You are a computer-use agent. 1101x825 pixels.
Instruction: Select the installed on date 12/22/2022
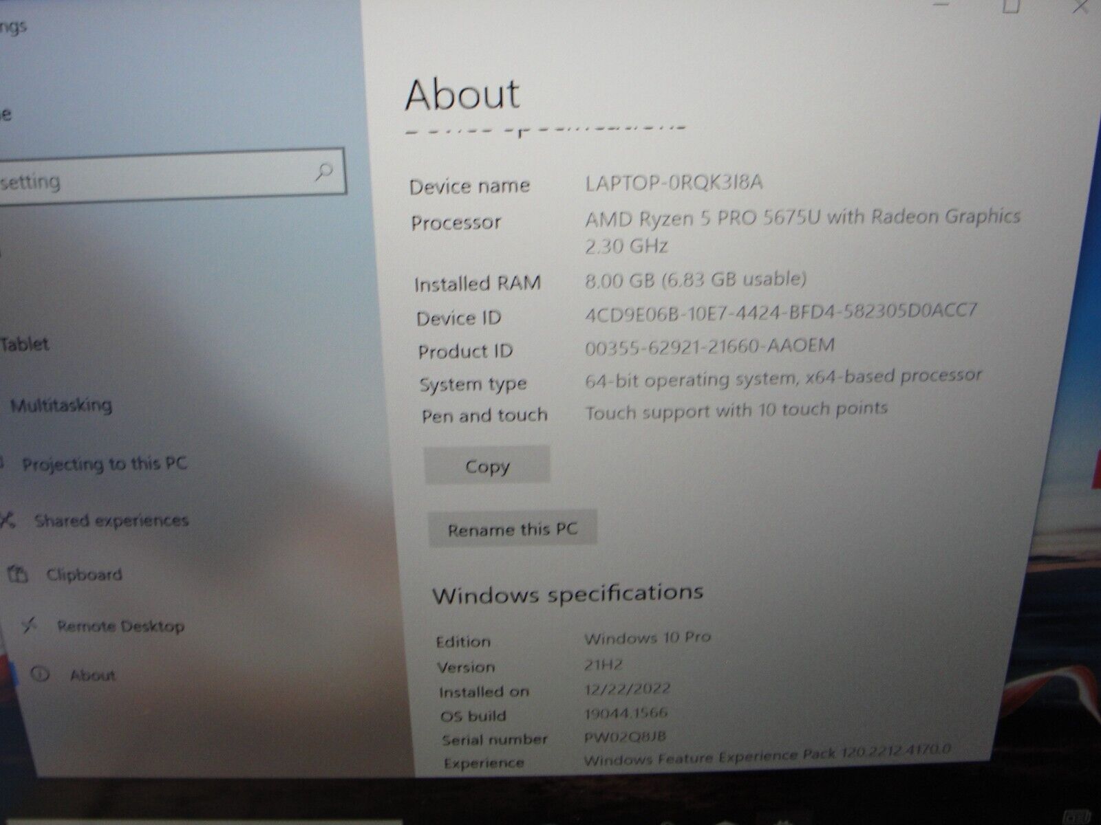pos(627,688)
